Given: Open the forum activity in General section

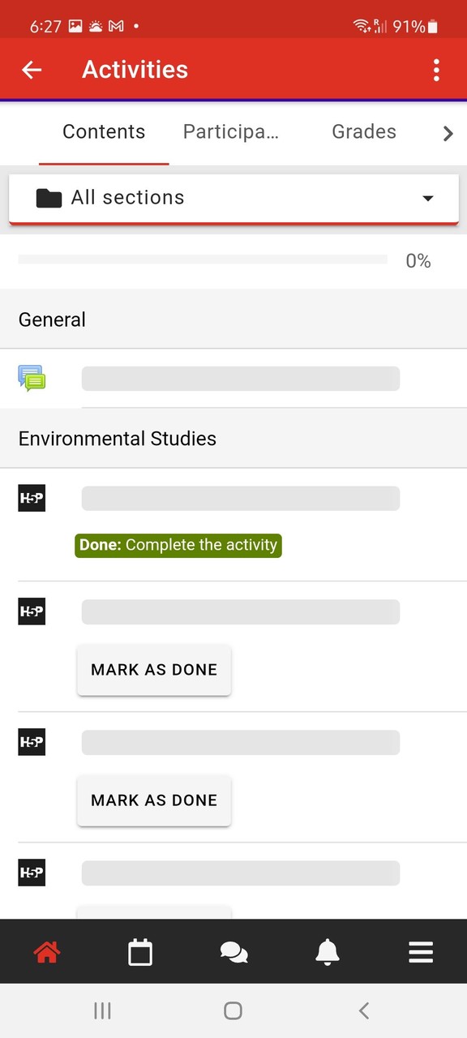Looking at the screenshot, I should tap(32, 378).
